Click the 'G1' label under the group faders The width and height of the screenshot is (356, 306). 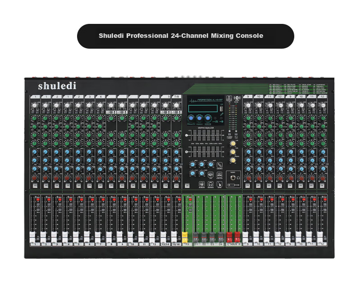[196, 244]
